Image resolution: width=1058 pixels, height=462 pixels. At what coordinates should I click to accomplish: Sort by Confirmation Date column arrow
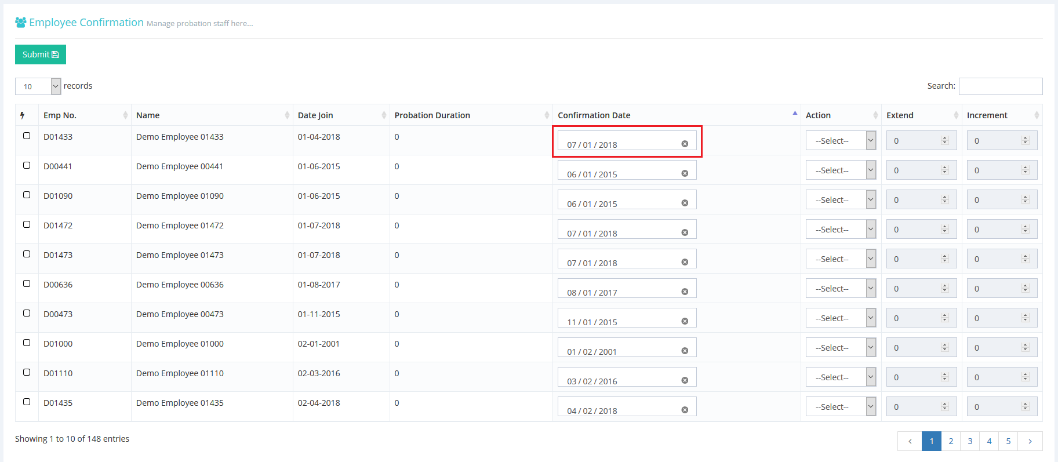click(x=795, y=114)
